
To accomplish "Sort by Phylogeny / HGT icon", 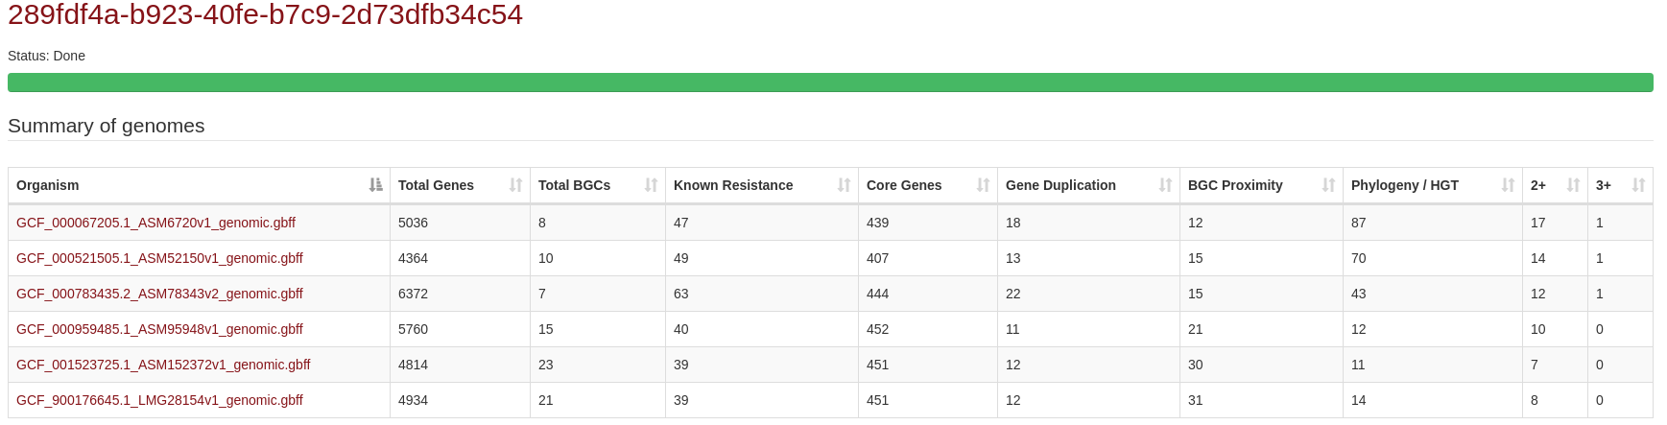I will tap(1509, 185).
